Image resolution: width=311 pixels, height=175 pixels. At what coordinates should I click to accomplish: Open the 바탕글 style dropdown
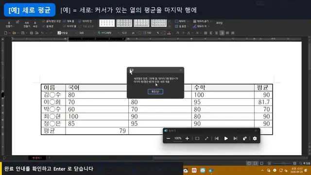tap(67, 33)
